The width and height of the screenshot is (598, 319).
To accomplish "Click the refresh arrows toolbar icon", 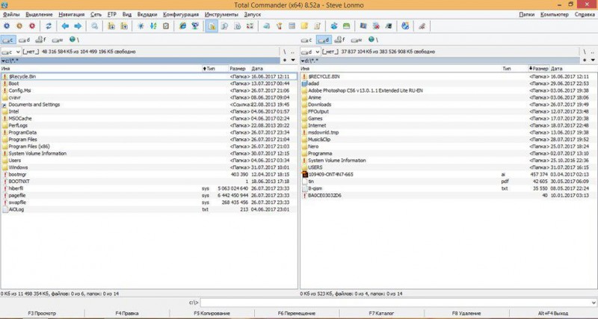I will coord(49,26).
